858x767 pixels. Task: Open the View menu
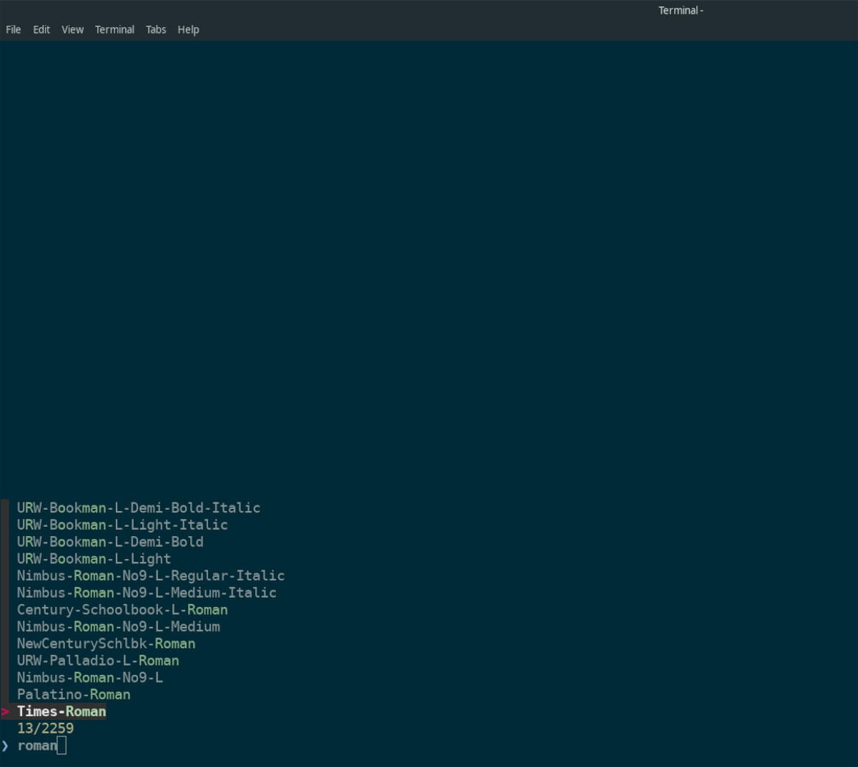coord(71,29)
